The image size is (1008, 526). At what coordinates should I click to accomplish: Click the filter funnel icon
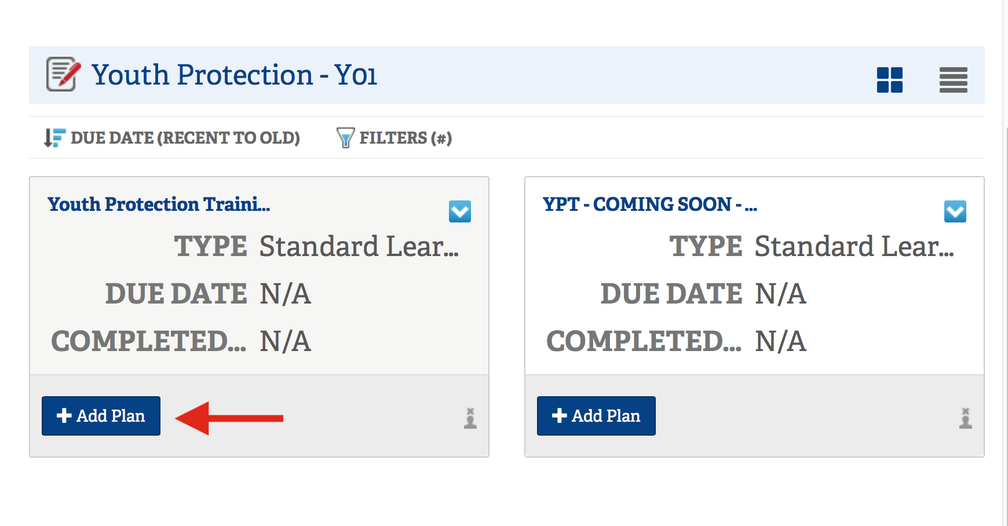click(345, 138)
